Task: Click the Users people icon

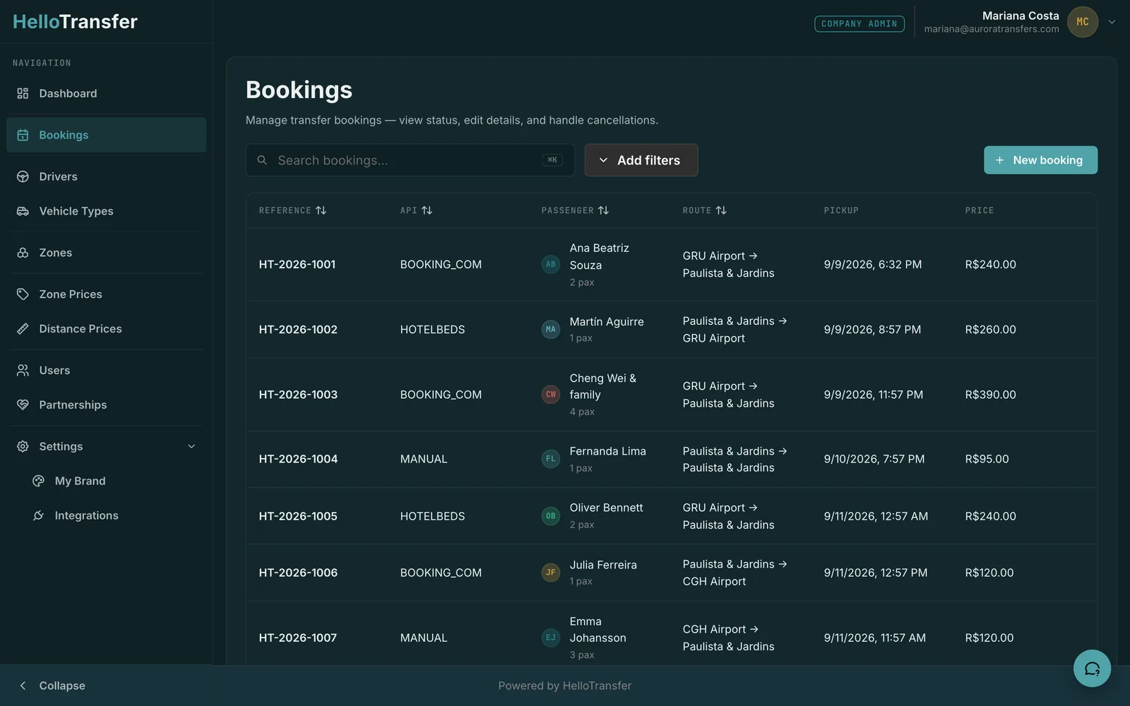Action: [23, 370]
